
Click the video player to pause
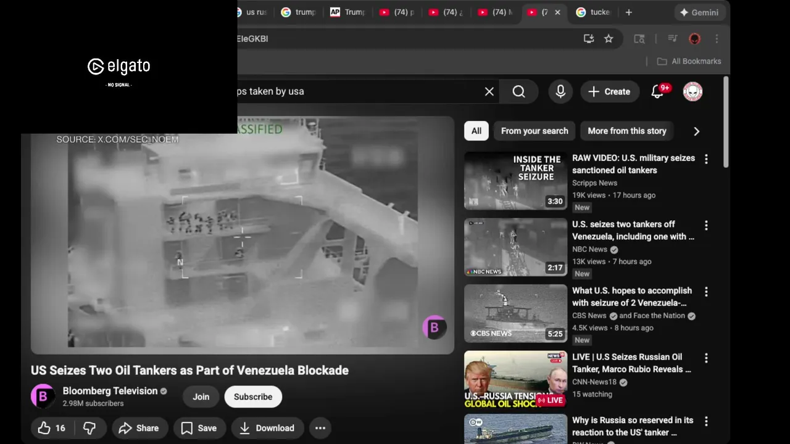coord(243,235)
